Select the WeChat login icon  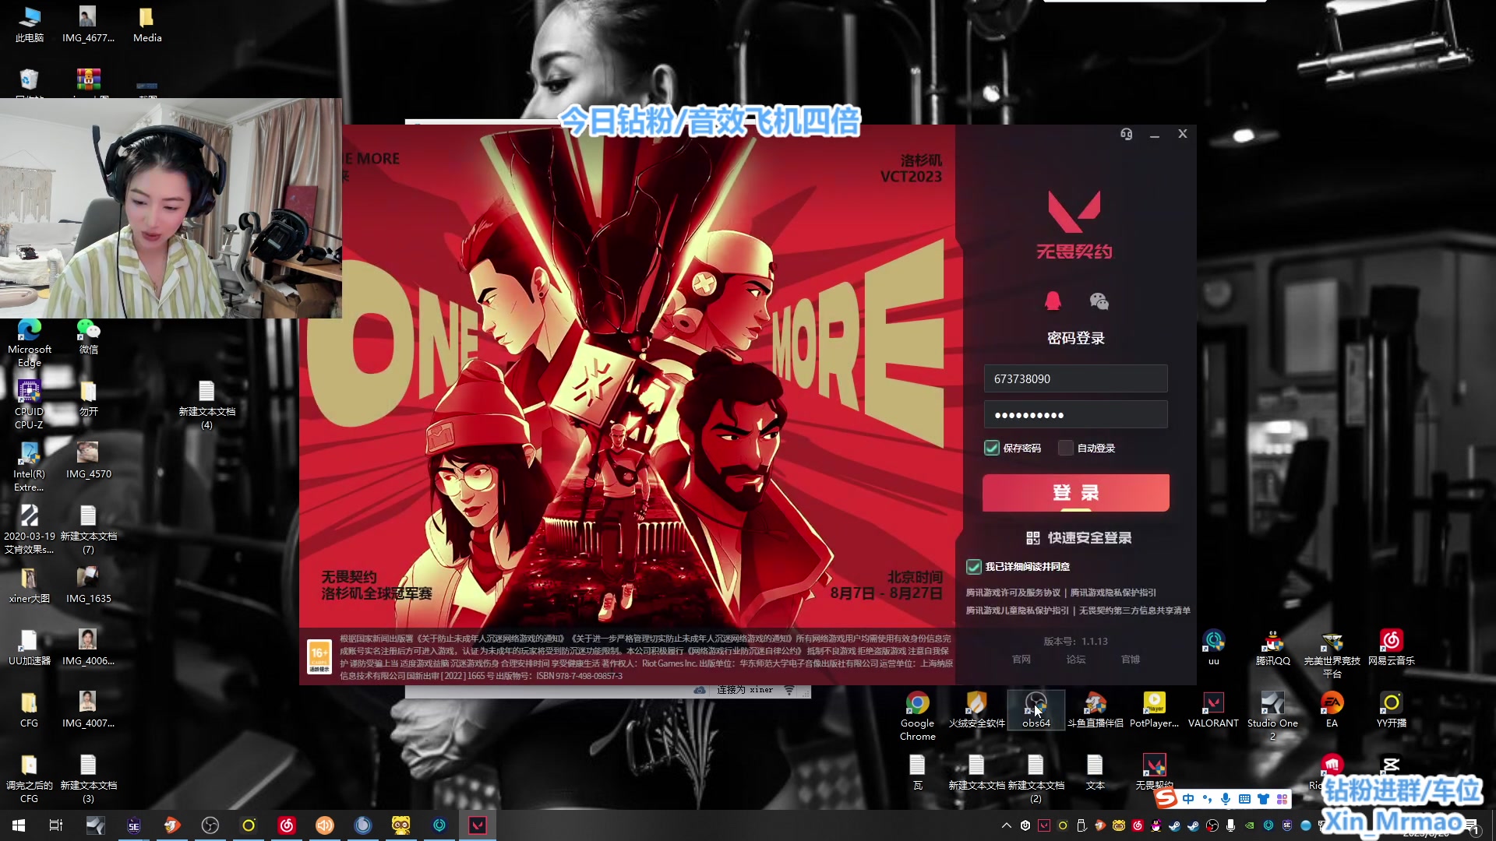(1099, 301)
